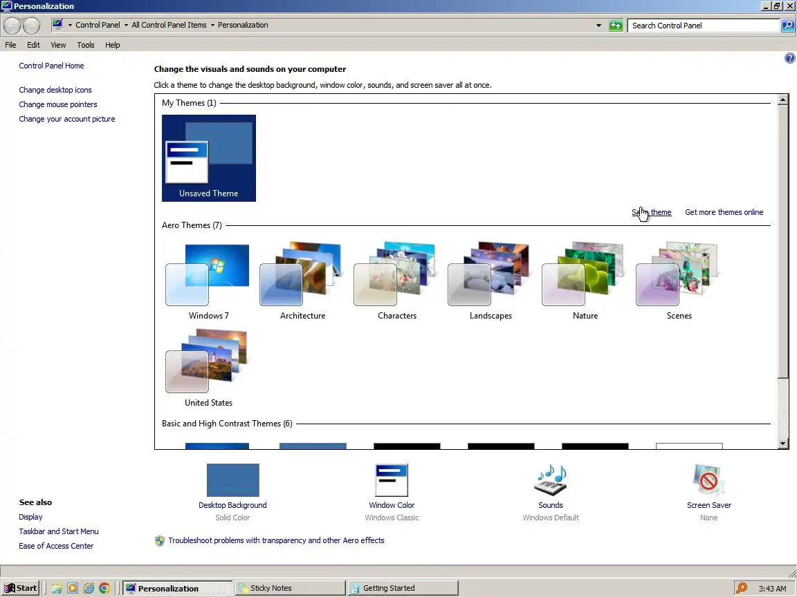Screen dimensions: 797x597
Task: Click Personalization breadcrumb in address bar
Action: (x=243, y=25)
